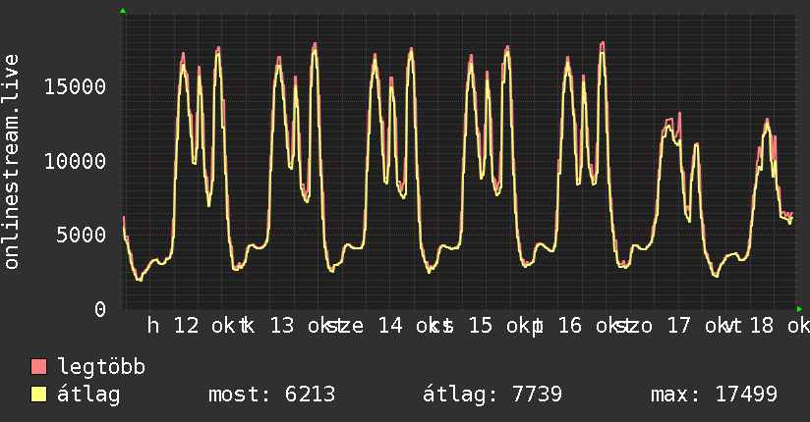The width and height of the screenshot is (810, 422).
Task: Click the 10000 y-axis label
Action: (75, 162)
